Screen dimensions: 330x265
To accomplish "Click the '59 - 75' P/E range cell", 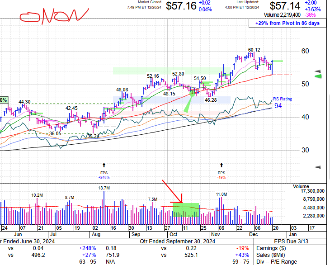I will pyautogui.click(x=241, y=262).
